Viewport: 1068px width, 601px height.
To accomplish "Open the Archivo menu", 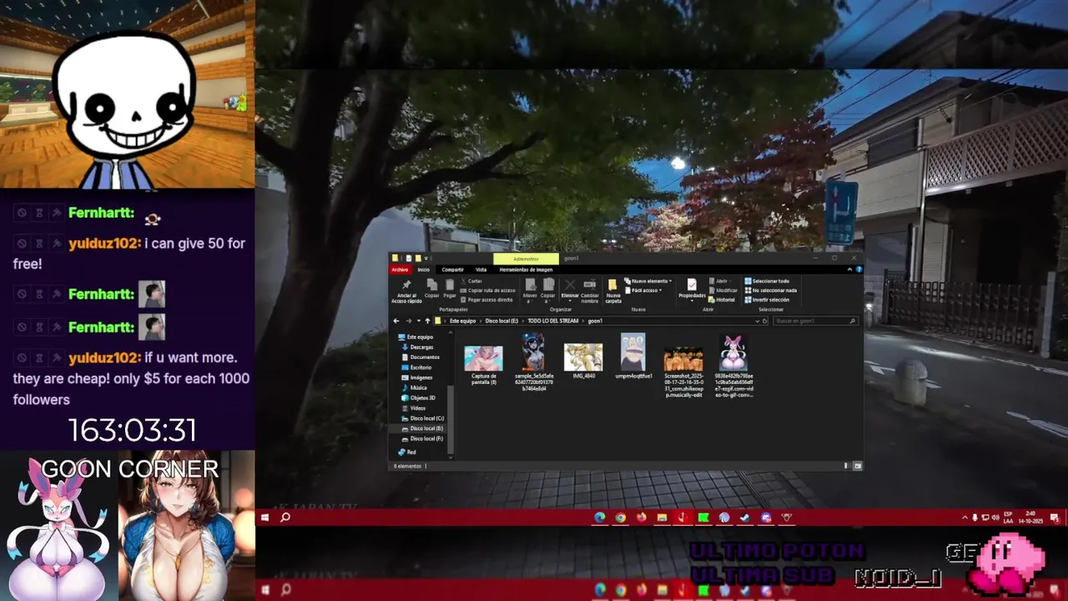I will point(400,270).
